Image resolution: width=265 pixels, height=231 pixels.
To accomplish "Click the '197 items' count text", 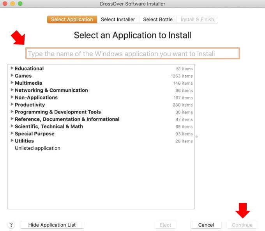I will 183,98.
